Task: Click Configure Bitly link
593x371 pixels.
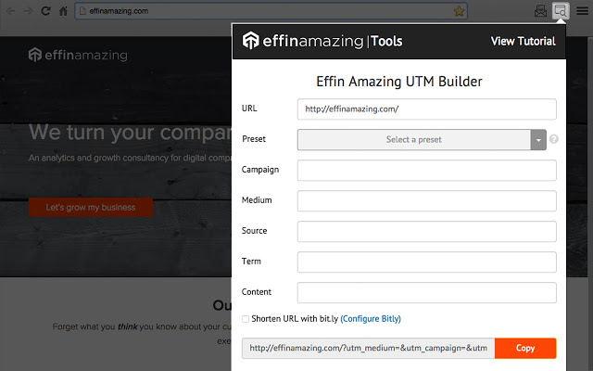Action: click(x=371, y=319)
